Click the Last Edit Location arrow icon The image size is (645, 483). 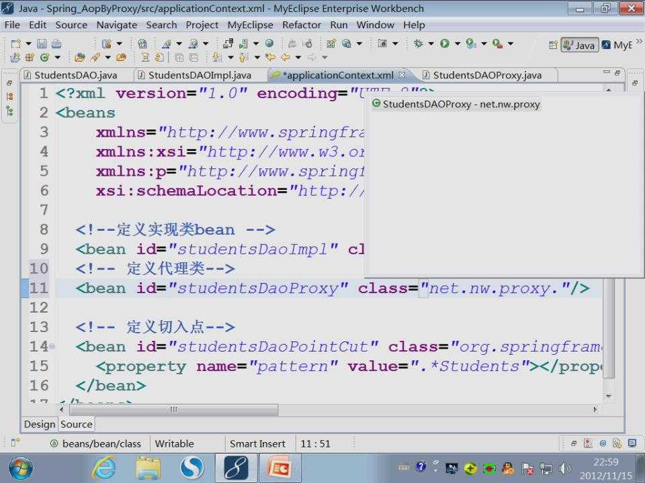(x=270, y=57)
